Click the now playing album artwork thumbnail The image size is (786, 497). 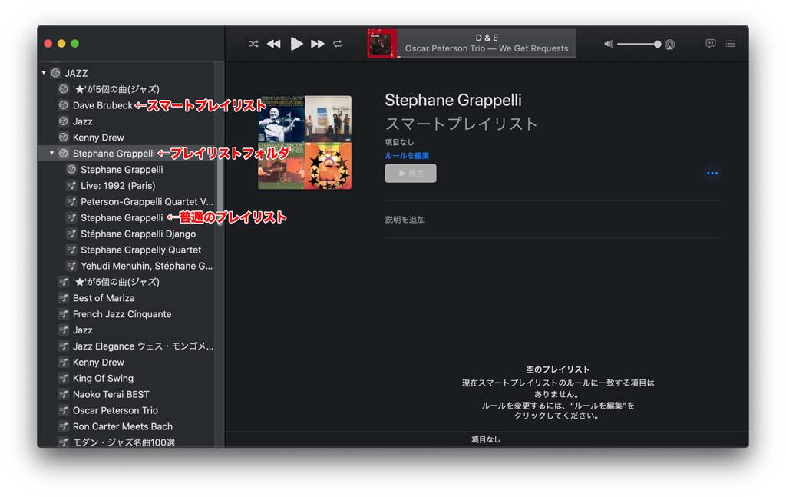tap(382, 43)
